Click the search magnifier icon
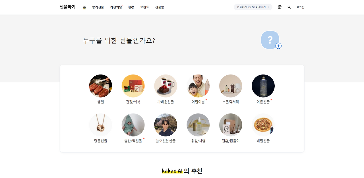 pyautogui.click(x=289, y=7)
